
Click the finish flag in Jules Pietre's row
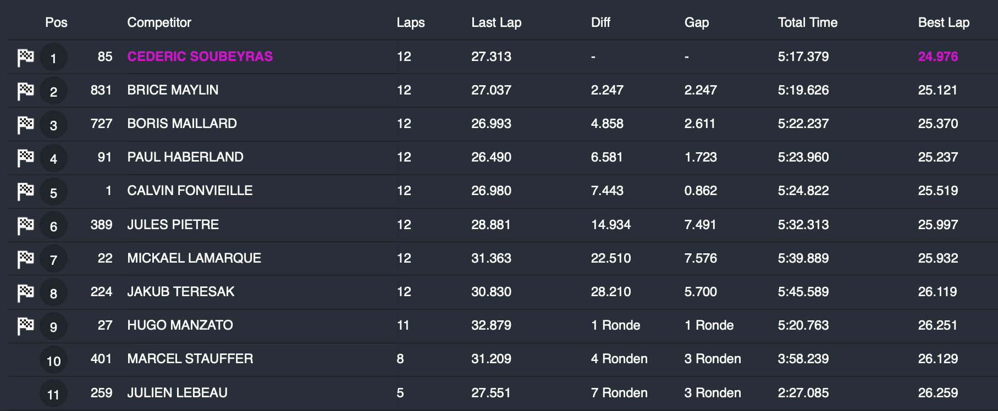[x=25, y=225]
